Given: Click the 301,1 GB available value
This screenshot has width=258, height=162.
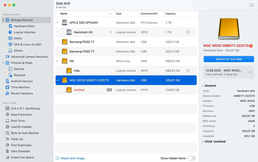Looking at the screenshot, I should (x=249, y=136).
